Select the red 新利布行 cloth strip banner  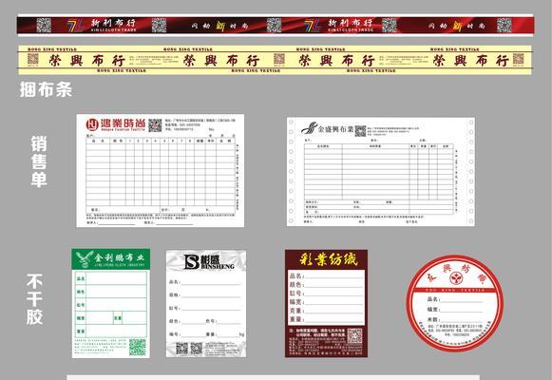(x=276, y=26)
